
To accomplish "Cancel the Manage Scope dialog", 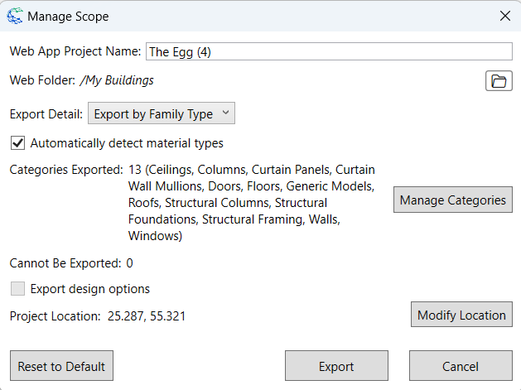I will coord(461,366).
